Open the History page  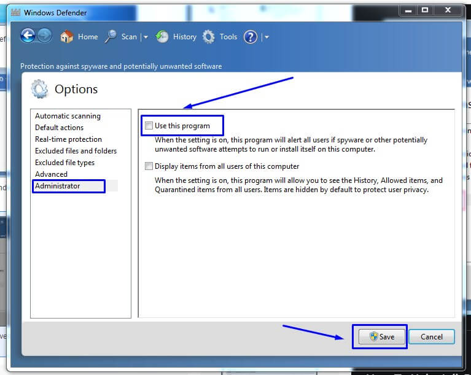[185, 37]
